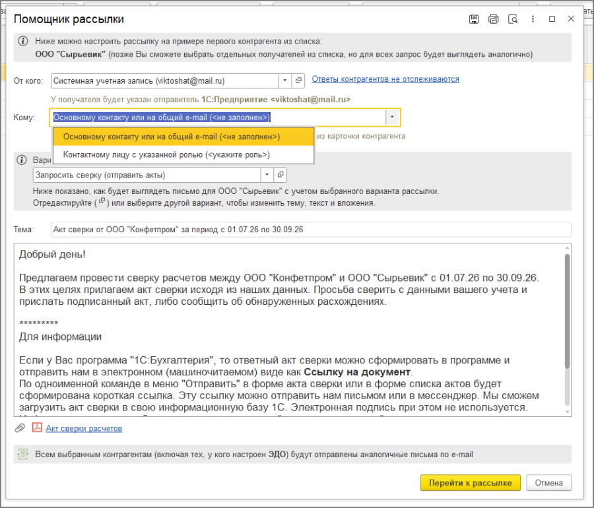Click the Перейти к рассылке button

[470, 483]
